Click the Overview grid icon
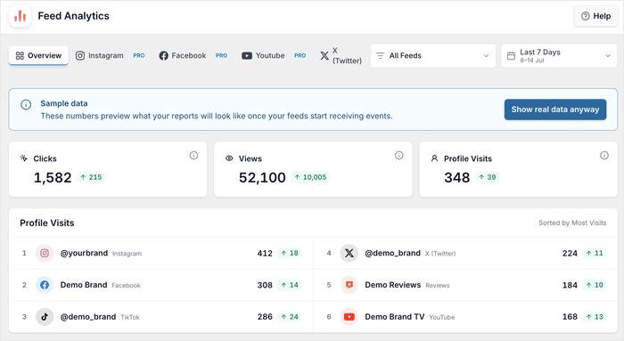 coord(20,55)
